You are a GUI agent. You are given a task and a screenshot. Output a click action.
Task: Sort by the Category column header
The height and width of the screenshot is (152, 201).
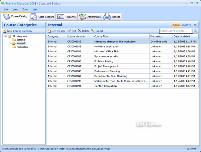click(56, 37)
